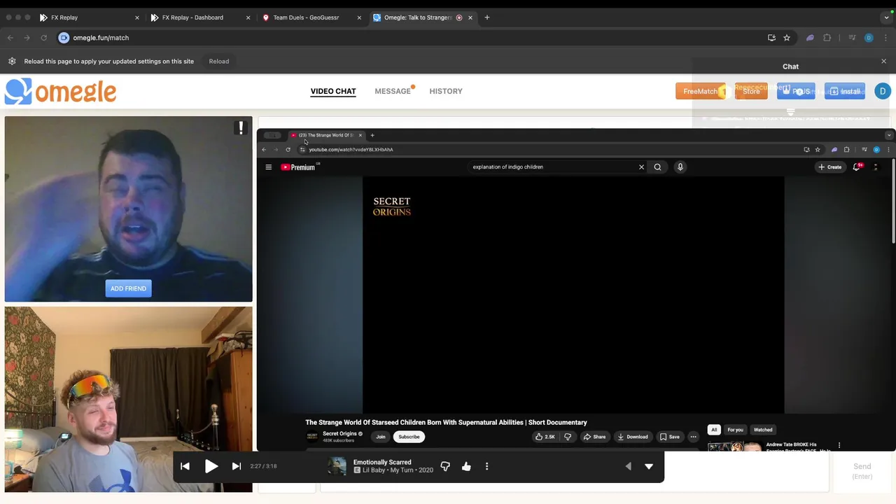Skip to next track in music player
The image size is (896, 504).
pyautogui.click(x=237, y=466)
